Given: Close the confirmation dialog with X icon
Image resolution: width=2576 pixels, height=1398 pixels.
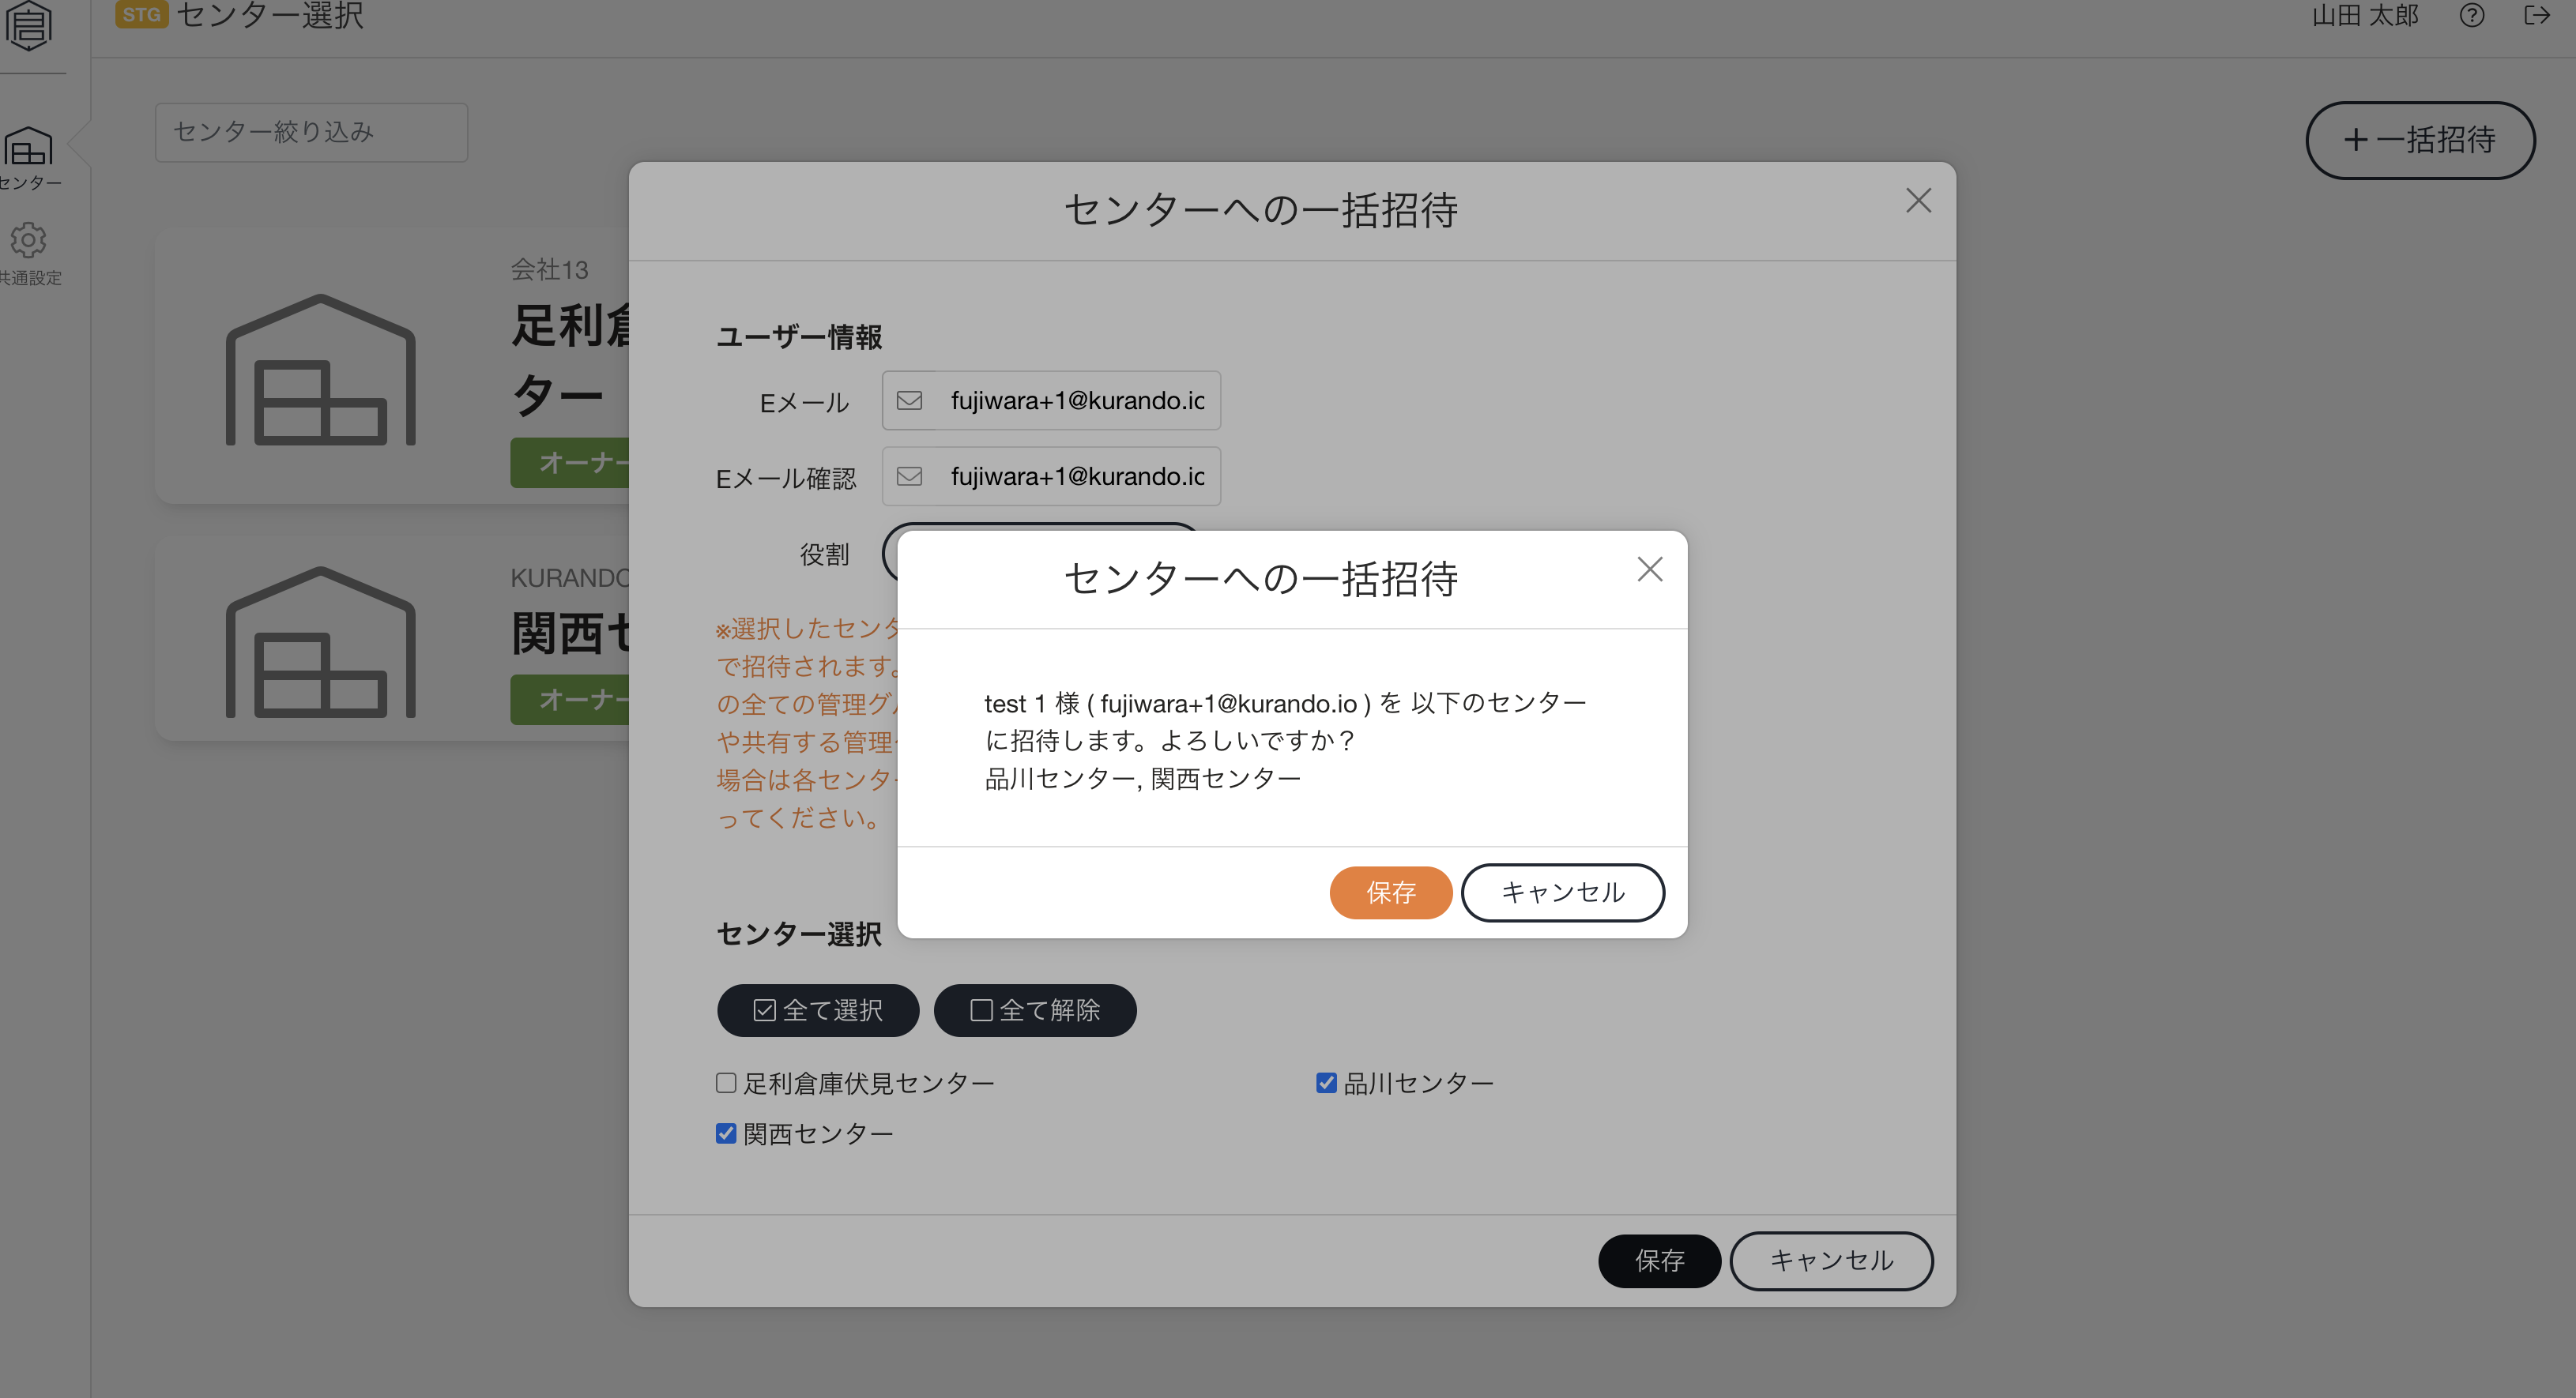Looking at the screenshot, I should click(1649, 569).
